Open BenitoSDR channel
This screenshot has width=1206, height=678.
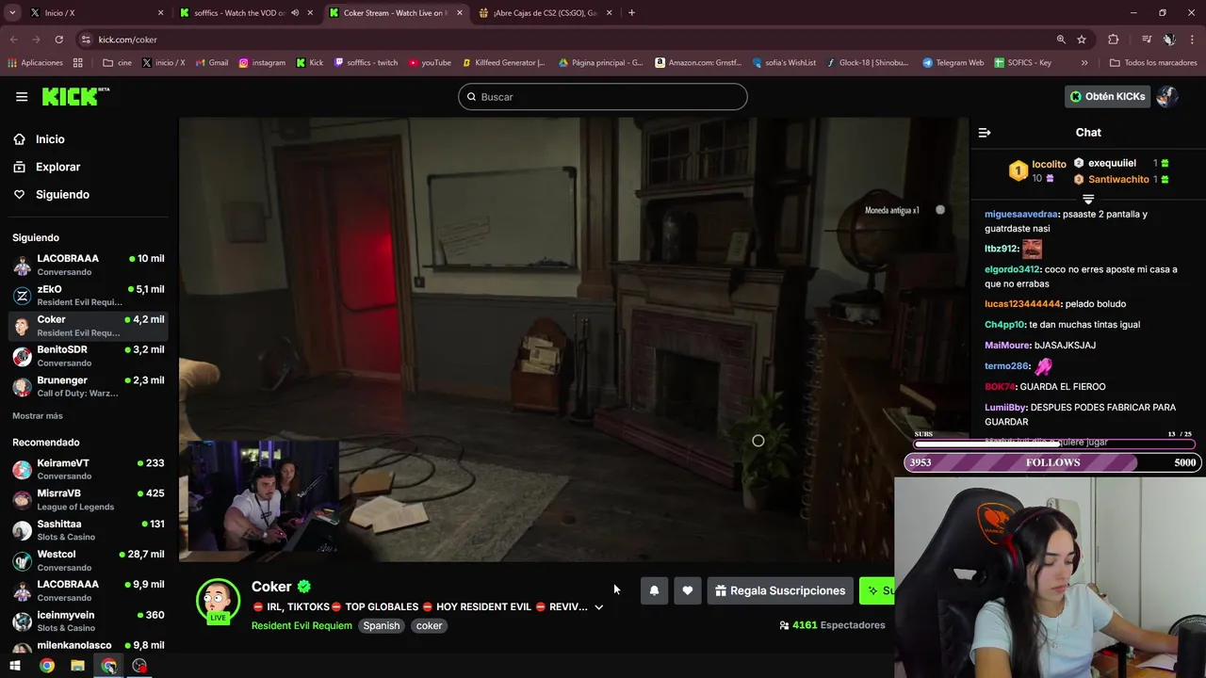89,356
